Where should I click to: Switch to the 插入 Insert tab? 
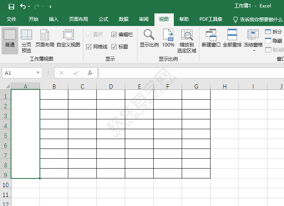pos(53,19)
